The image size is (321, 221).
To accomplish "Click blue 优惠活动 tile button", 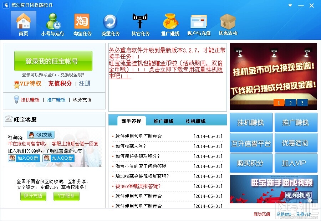I will [296, 143].
